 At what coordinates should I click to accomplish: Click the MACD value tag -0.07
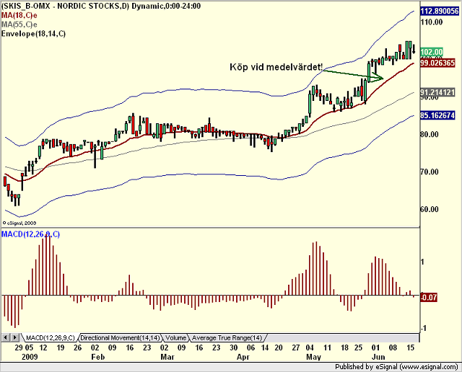[429, 297]
